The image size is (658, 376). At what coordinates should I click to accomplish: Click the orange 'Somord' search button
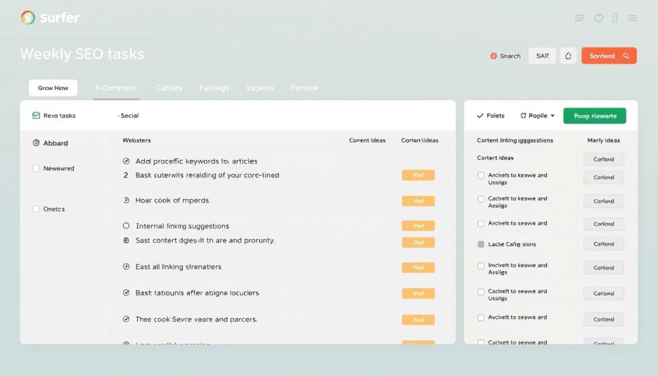(x=609, y=56)
